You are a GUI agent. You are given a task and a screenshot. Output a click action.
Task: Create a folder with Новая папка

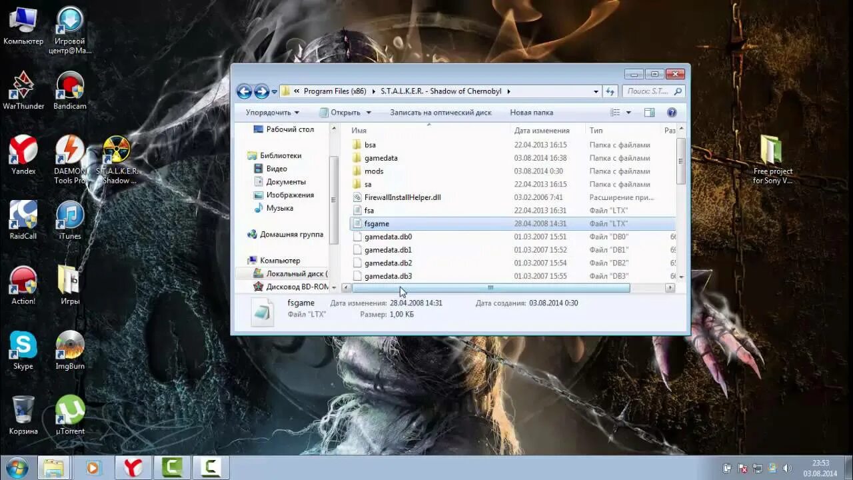click(x=531, y=113)
